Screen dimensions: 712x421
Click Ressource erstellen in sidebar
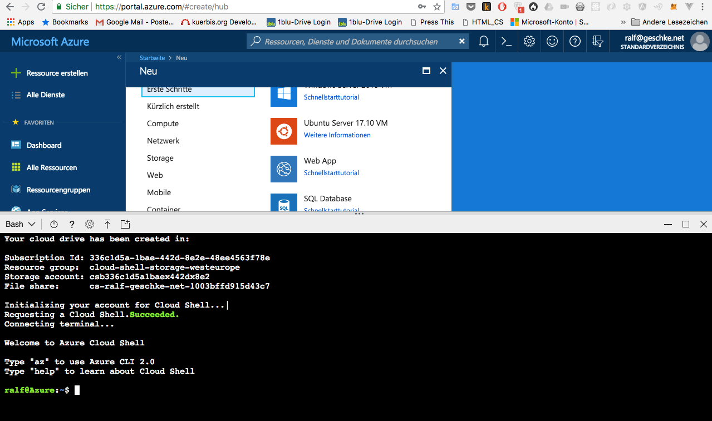pyautogui.click(x=57, y=73)
